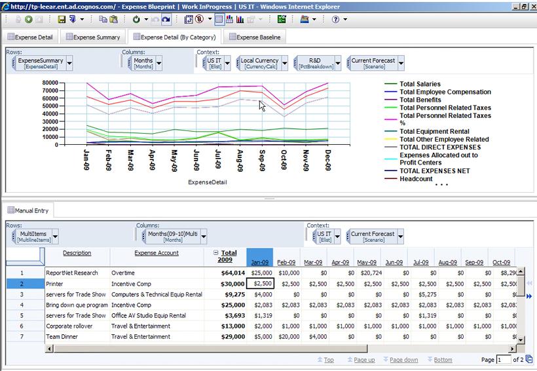This screenshot has height=371, width=537.
Task: Select the chart-only bar graph view icon
Action: pos(240,20)
